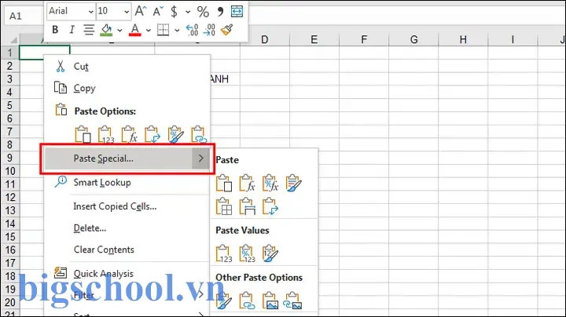Click Formulas fx icon under Paste Options
This screenshot has height=317, width=566.
(129, 134)
